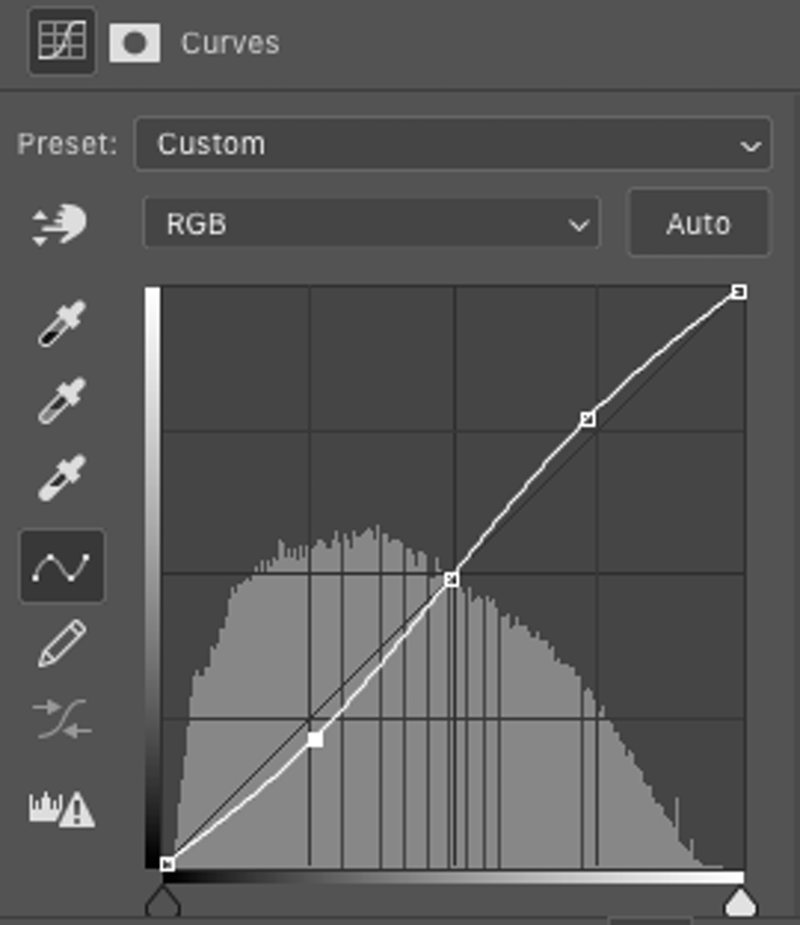
Task: Click the white point input slider
Action: tap(740, 900)
